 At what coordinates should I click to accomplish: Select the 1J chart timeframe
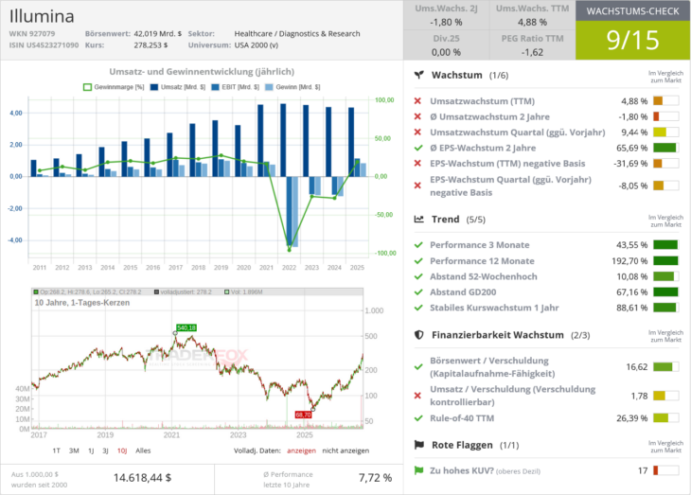click(91, 451)
